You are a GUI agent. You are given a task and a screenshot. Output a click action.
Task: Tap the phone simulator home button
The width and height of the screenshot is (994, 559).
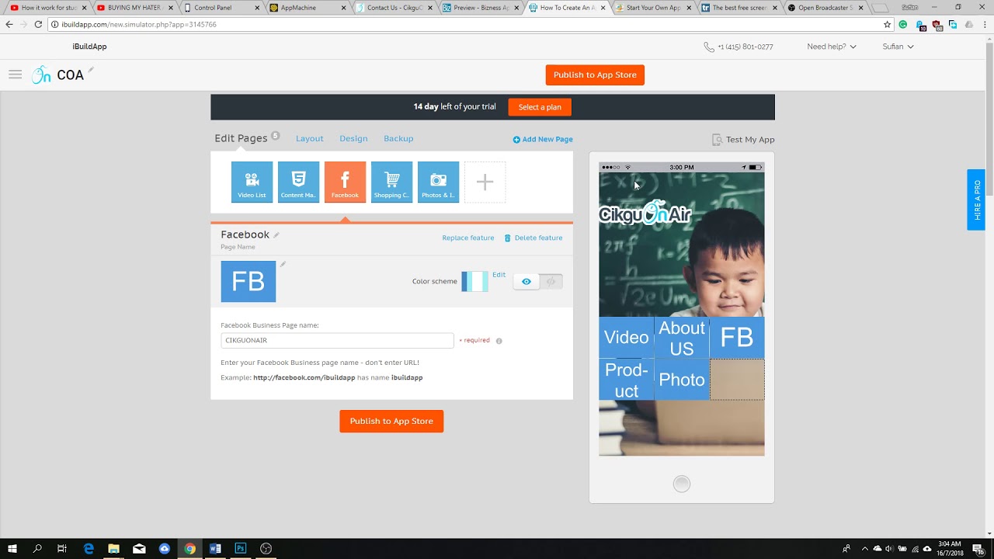point(682,484)
